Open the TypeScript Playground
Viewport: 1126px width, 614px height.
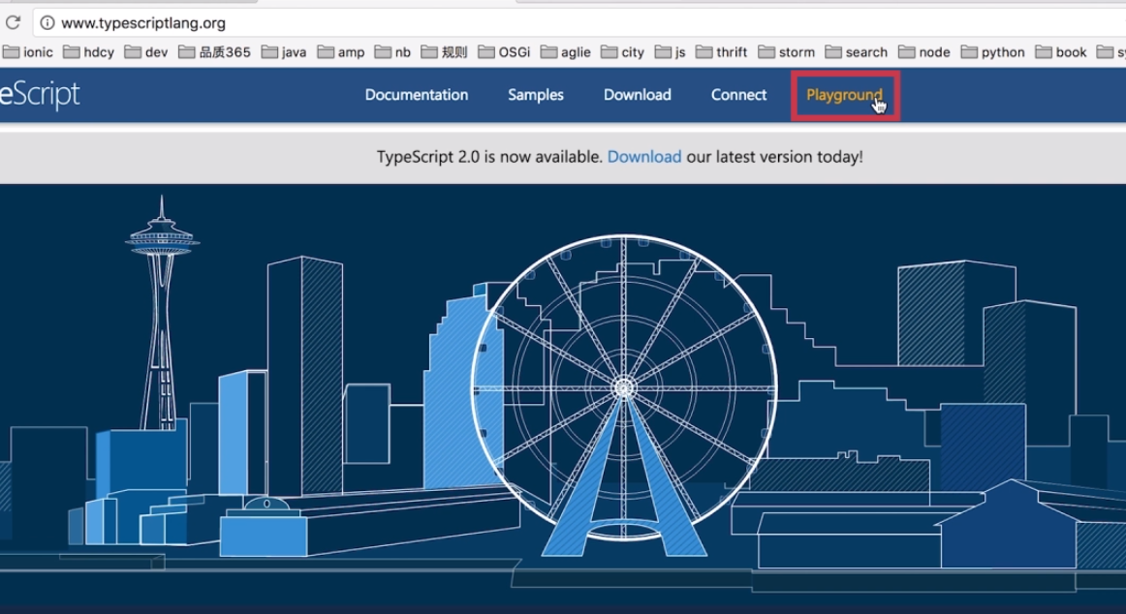tap(845, 95)
